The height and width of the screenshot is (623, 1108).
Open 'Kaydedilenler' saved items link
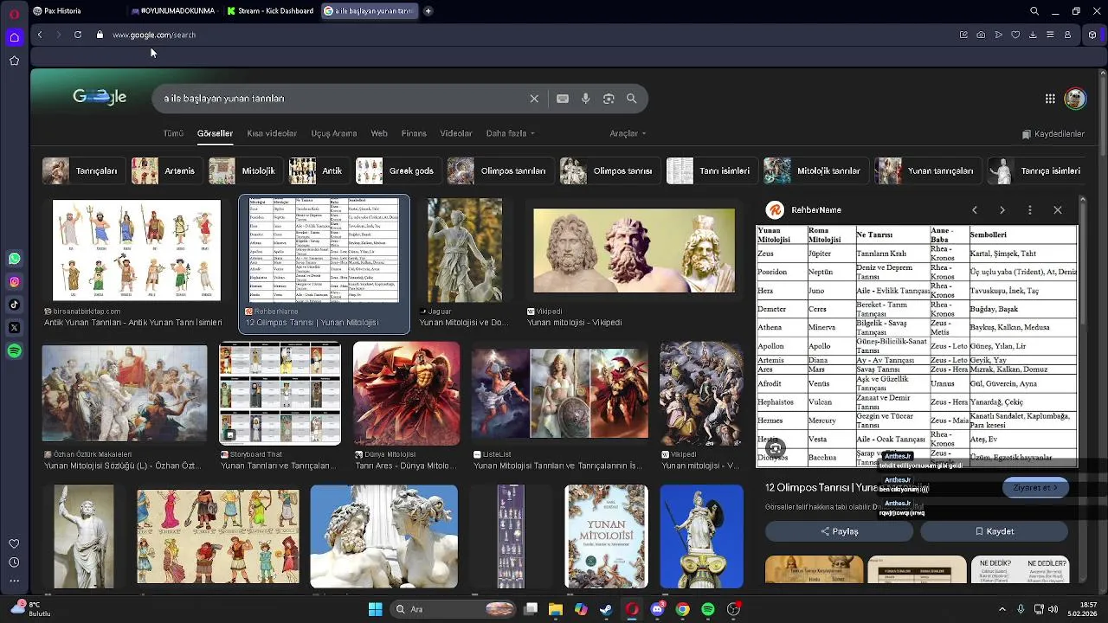(x=1053, y=134)
